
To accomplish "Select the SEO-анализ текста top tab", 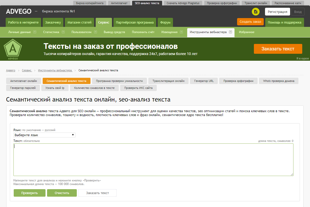I will tap(147, 3).
